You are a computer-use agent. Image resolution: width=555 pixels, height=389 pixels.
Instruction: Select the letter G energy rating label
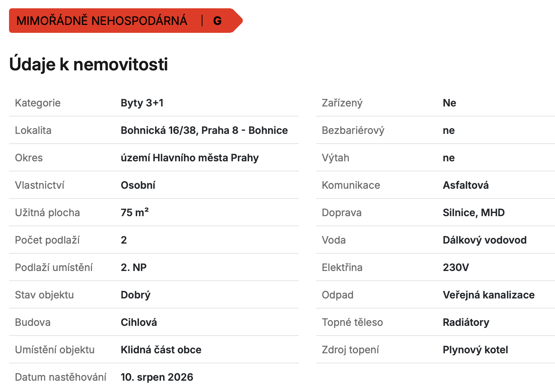click(217, 21)
